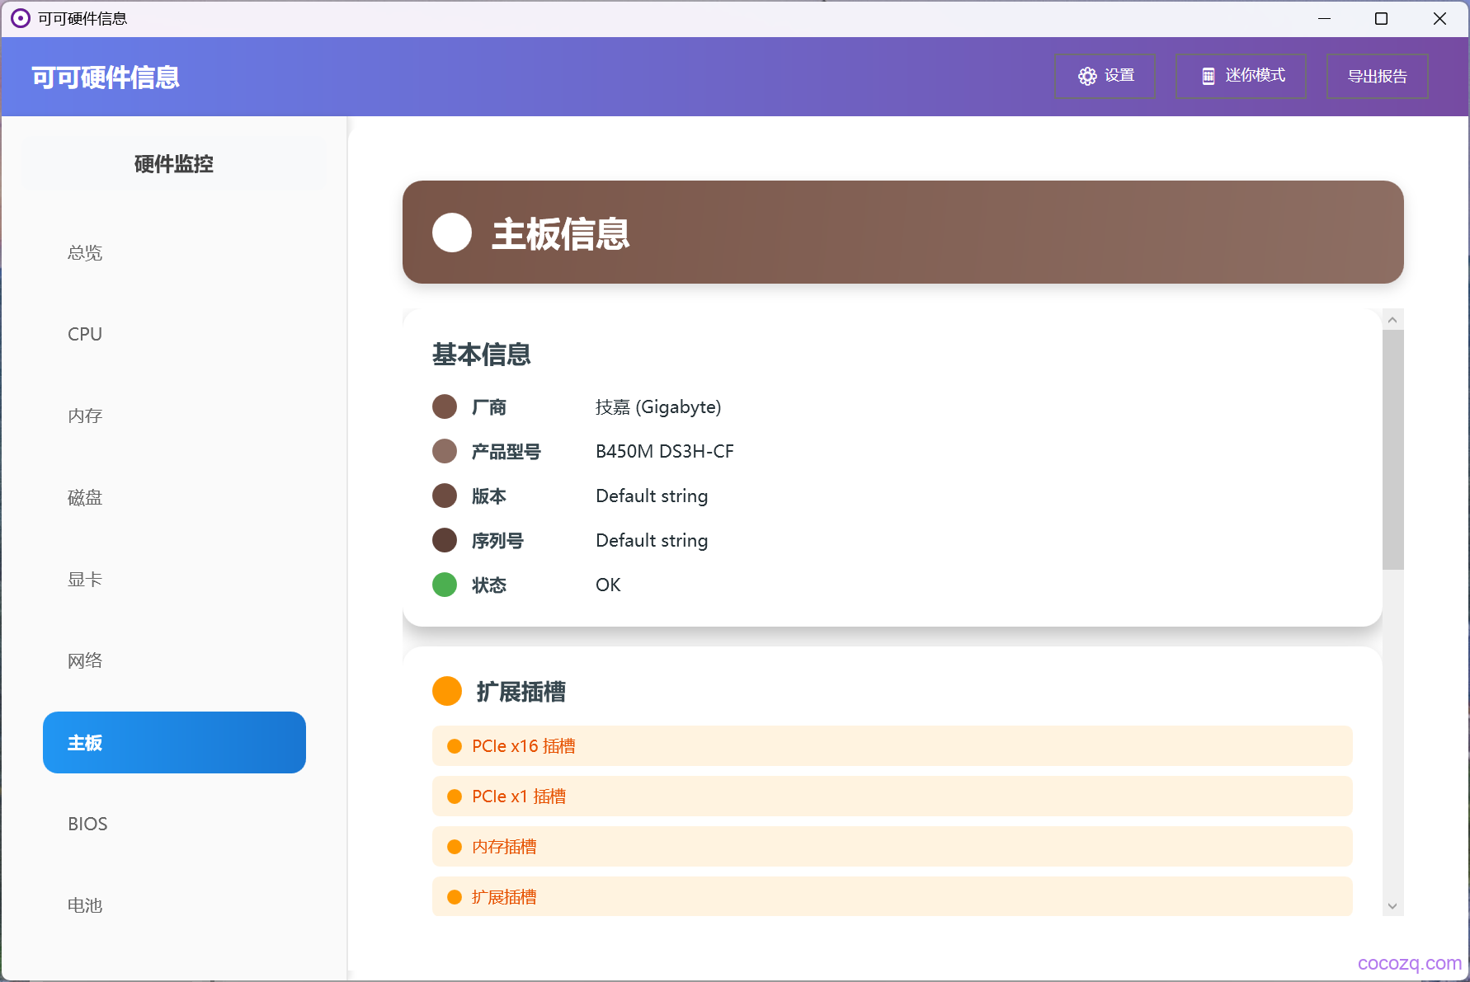Open the CPU section in sidebar
1470x982 pixels.
pos(174,335)
